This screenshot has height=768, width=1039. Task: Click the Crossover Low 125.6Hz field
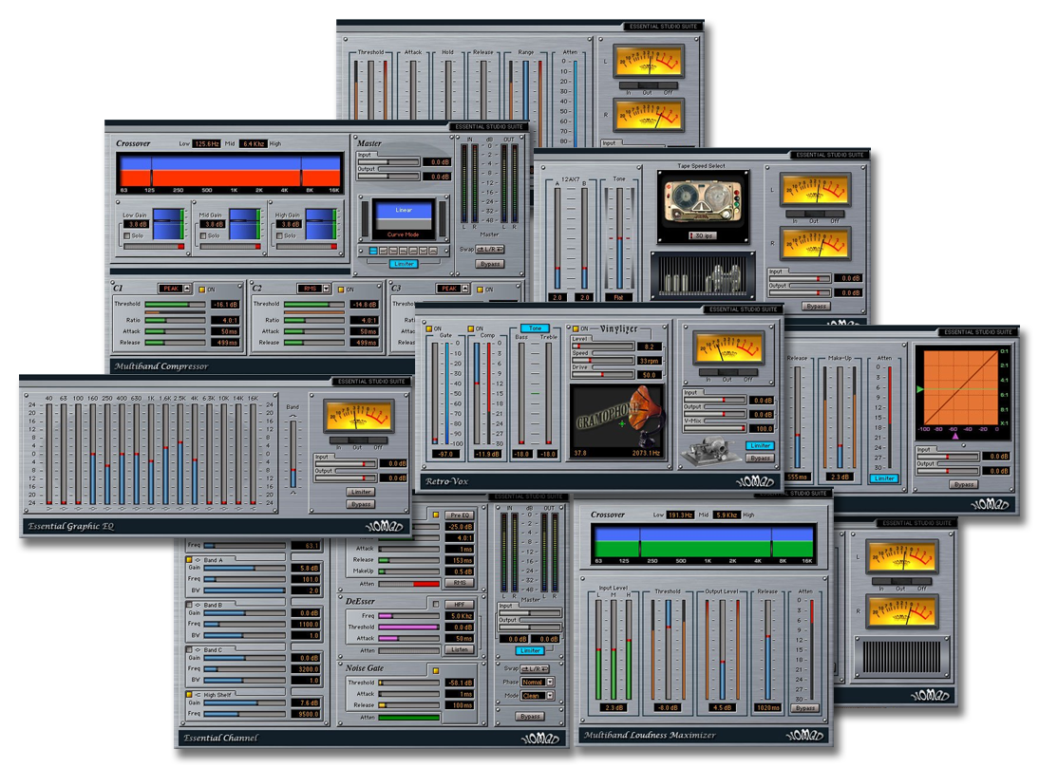pyautogui.click(x=207, y=143)
